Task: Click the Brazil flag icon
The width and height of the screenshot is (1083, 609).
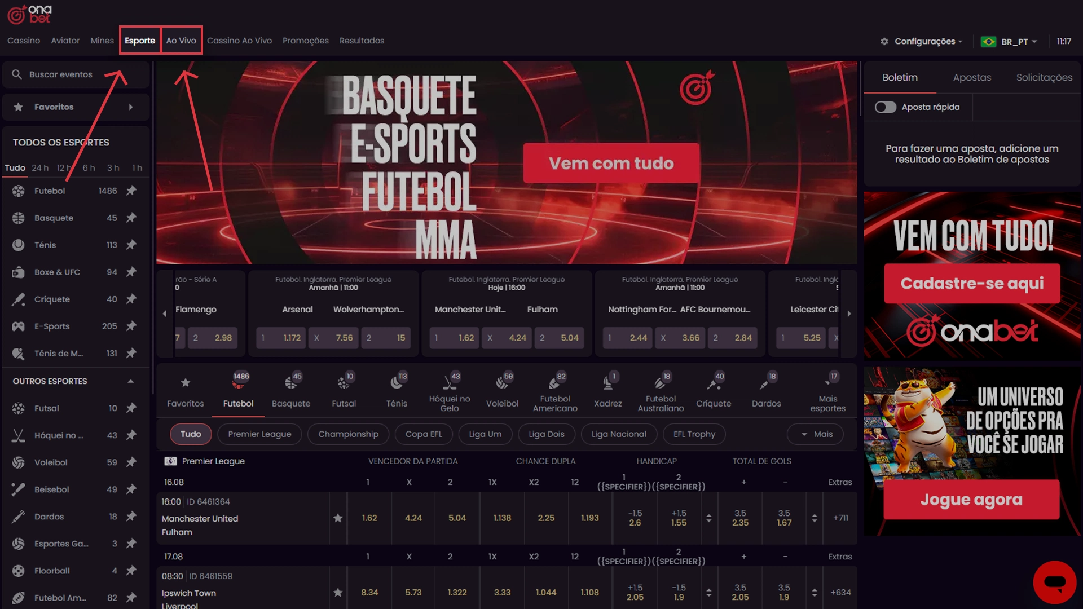Action: (988, 42)
